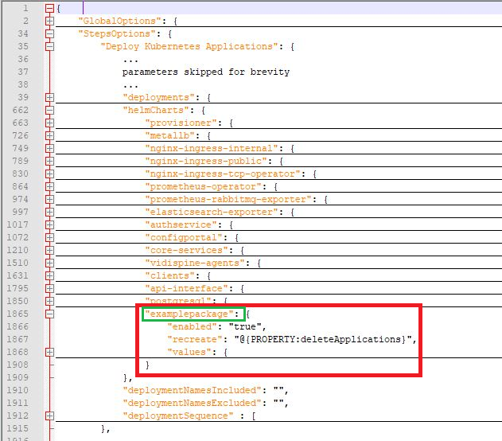Click the "examplepackage" key text
Viewport: 502px width, 441px height.
(x=193, y=314)
